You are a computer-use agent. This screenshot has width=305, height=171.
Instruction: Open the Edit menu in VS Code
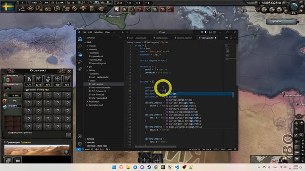tap(90, 32)
